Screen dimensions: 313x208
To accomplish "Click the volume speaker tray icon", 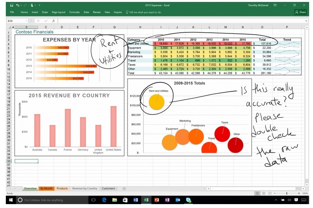I will pyautogui.click(x=289, y=200).
